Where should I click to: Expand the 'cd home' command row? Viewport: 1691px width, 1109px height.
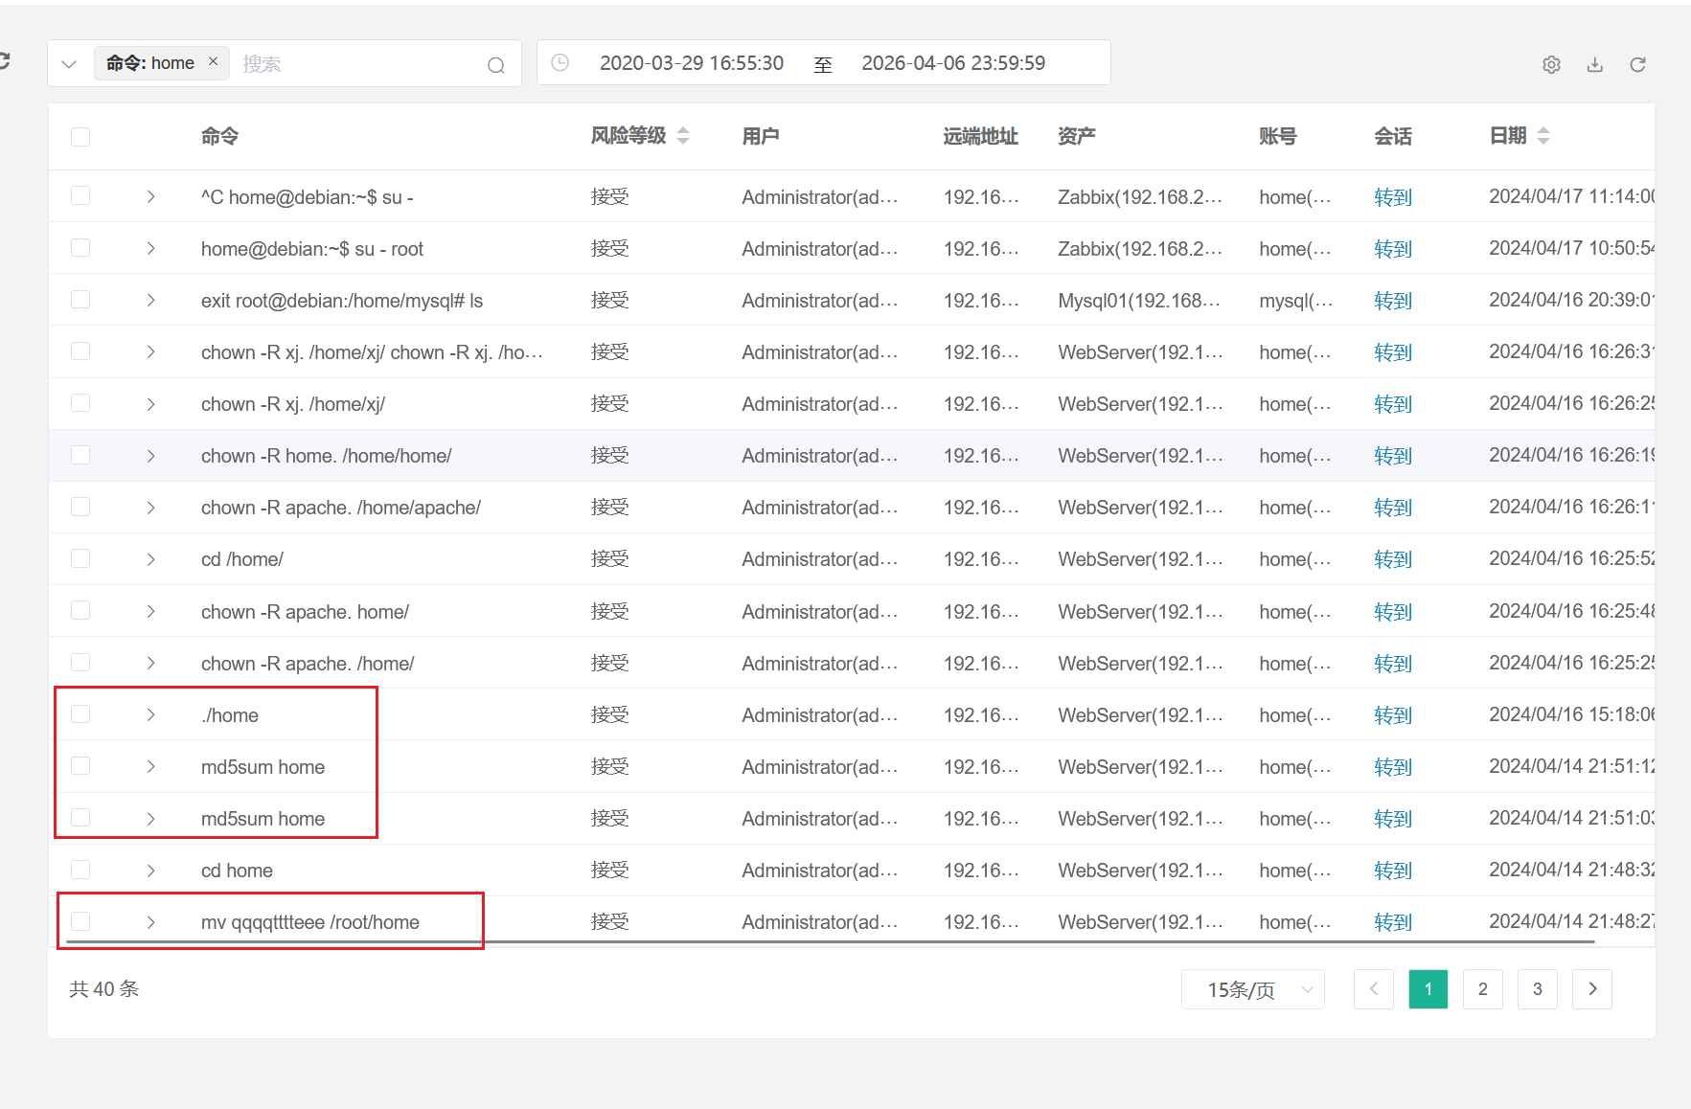150,871
